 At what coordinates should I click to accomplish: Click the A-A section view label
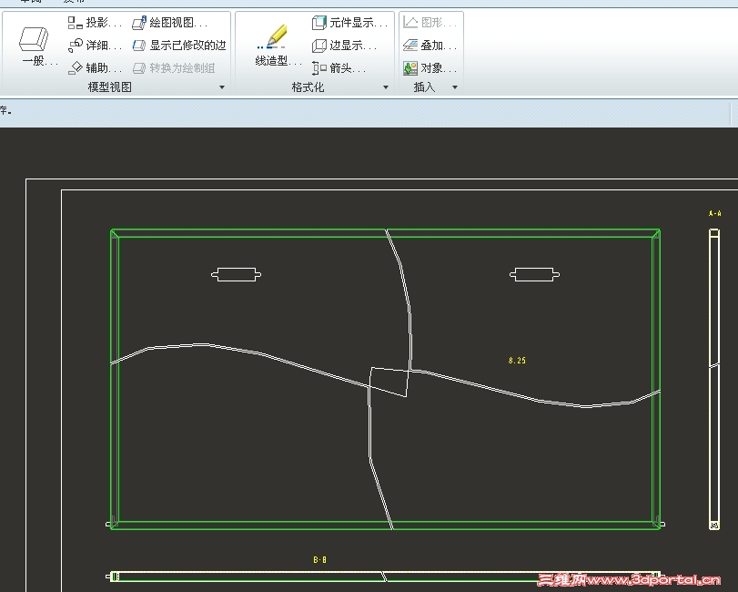(714, 213)
